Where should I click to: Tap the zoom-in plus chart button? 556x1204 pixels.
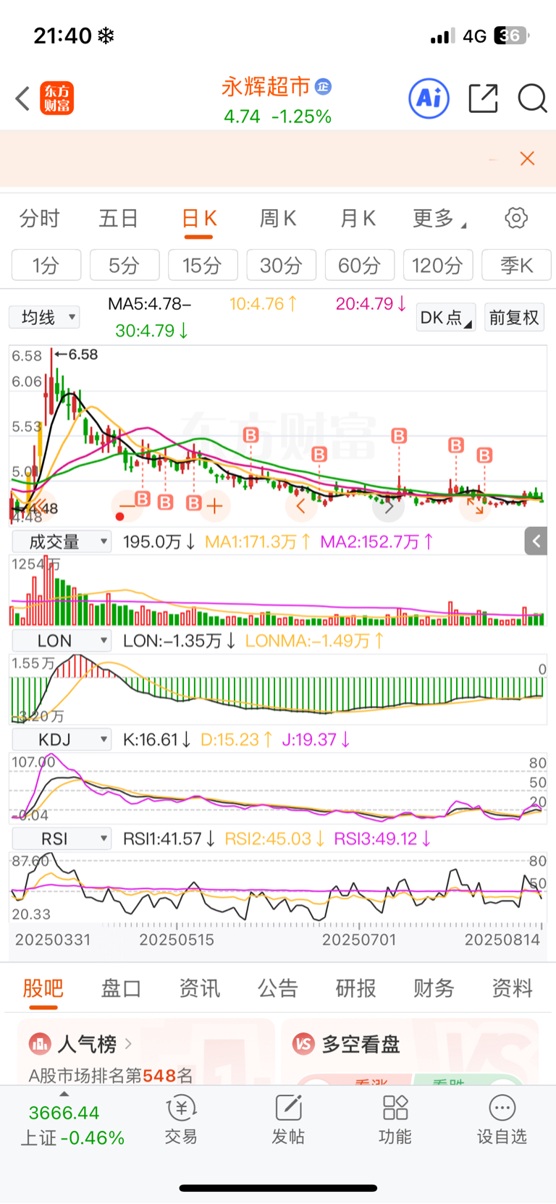tap(214, 505)
